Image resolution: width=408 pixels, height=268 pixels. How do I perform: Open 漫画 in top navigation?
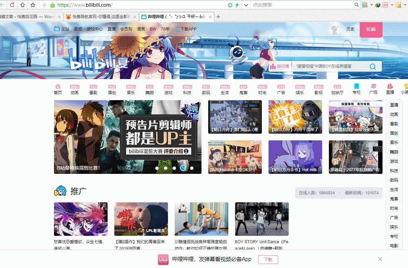pos(141,29)
